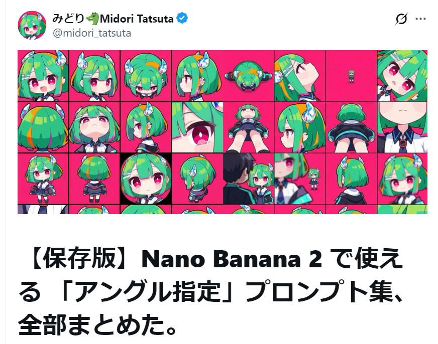438x344 pixels.
Task: Open the "Midori Tatsuta" display name link
Action: pyautogui.click(x=137, y=19)
